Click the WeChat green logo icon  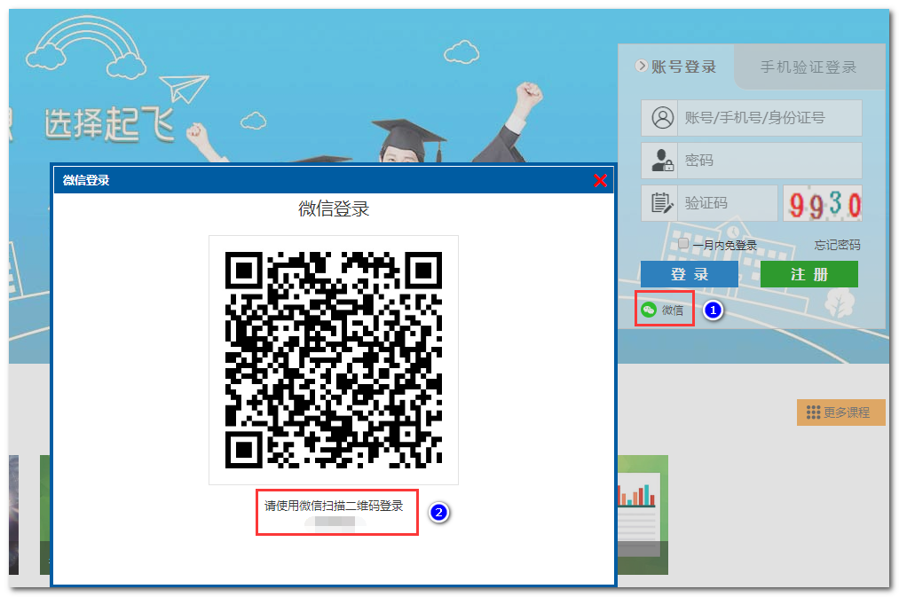point(649,310)
